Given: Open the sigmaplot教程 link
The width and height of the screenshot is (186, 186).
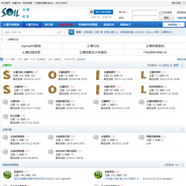Looking at the screenshot, I should click(31, 46).
